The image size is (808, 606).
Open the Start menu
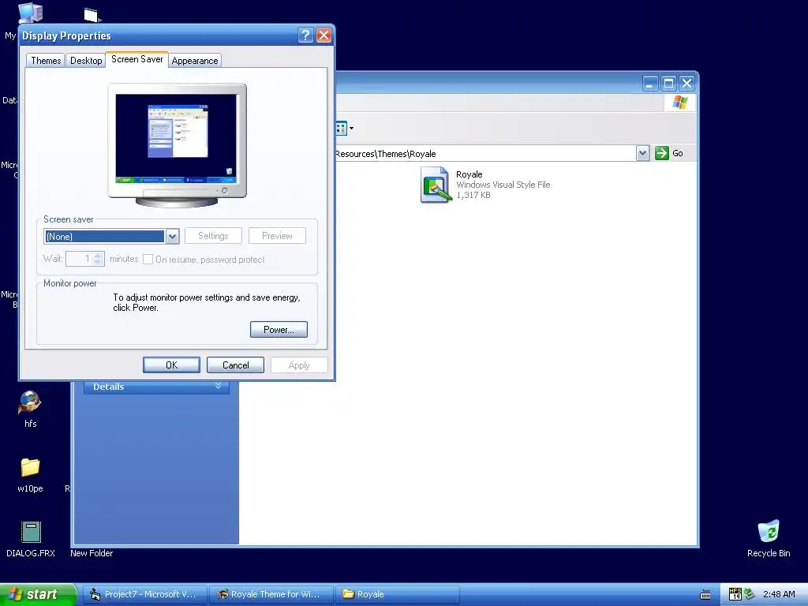point(38,594)
